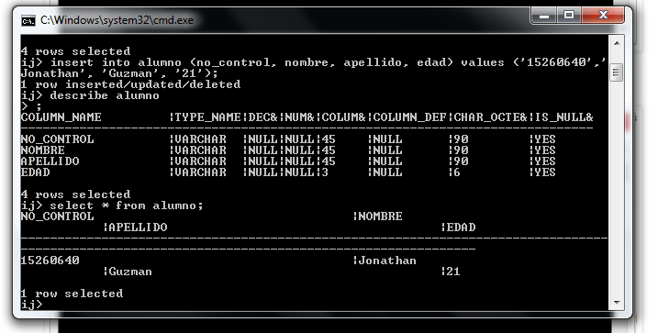Click the COLUMN_DEF header text

pyautogui.click(x=409, y=117)
